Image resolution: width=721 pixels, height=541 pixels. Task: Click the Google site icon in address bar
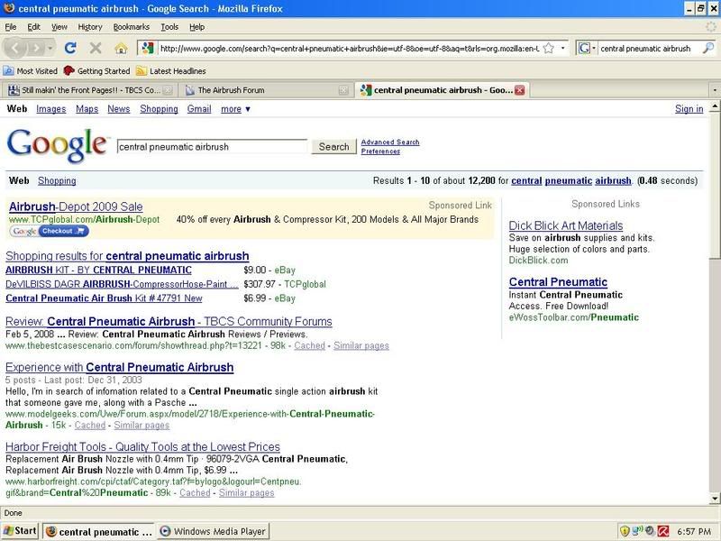(148, 48)
